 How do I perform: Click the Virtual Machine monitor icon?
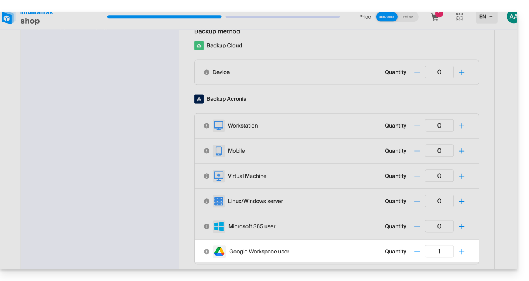tap(219, 176)
